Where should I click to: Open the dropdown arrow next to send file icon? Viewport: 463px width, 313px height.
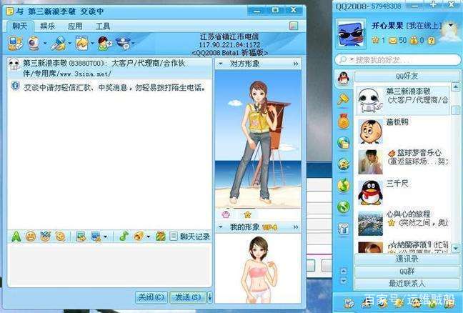click(92, 44)
